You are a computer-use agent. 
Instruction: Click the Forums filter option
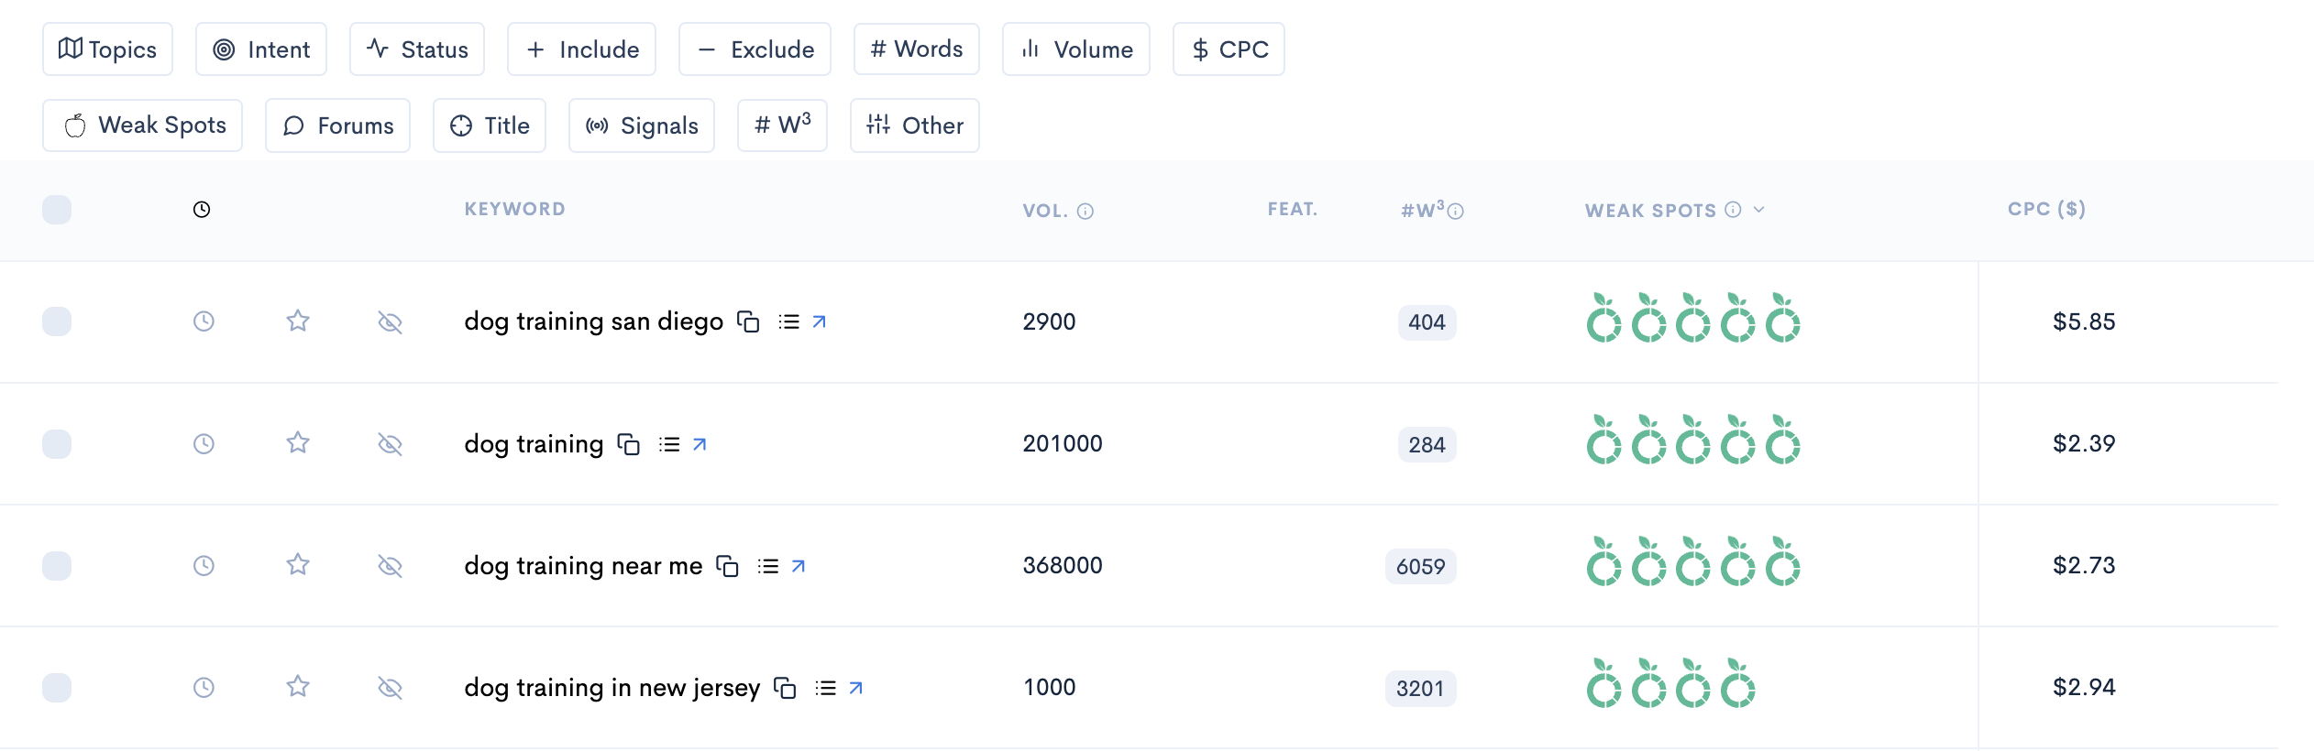pyautogui.click(x=337, y=125)
